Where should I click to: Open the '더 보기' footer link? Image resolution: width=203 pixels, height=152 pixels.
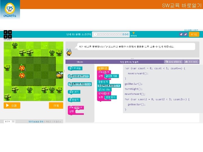57,122
